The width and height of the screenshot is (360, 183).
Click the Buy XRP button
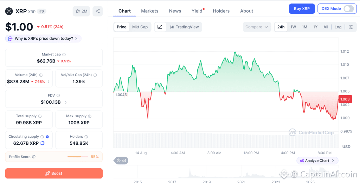(x=302, y=9)
